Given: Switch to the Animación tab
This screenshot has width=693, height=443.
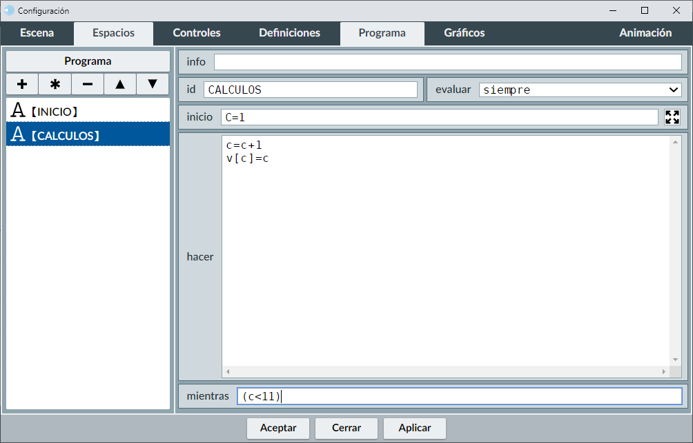Looking at the screenshot, I should point(645,33).
